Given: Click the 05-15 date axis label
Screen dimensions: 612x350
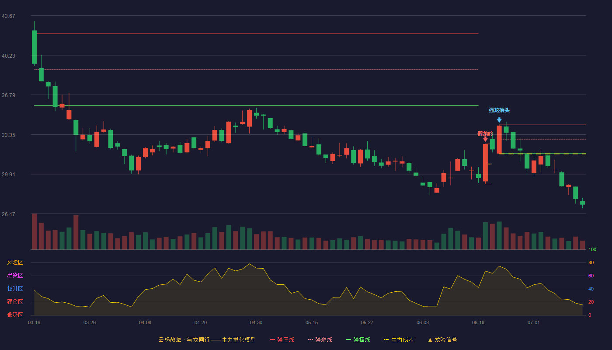Looking at the screenshot, I should point(312,322).
